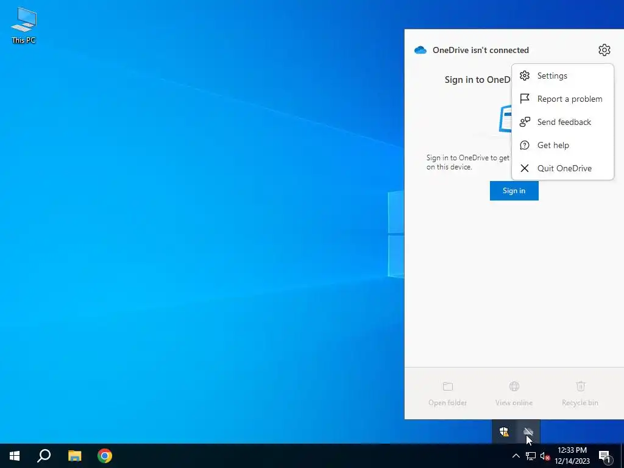Click the X icon beside Quit OneDrive

coord(525,168)
